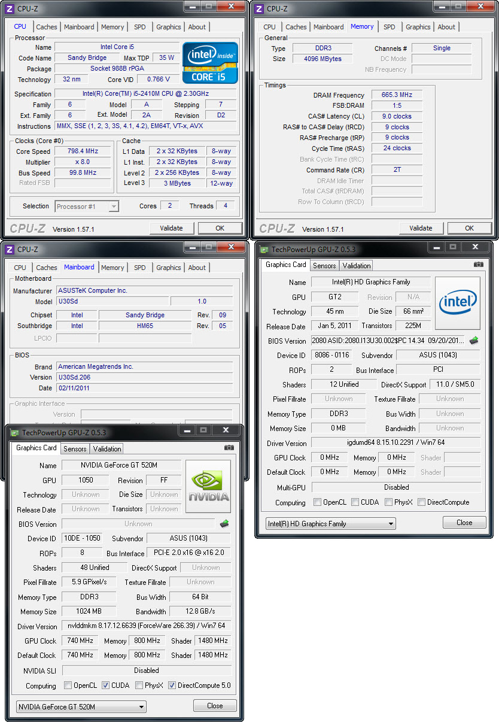The height and width of the screenshot is (722, 499).
Task: Toggle DirectCompute checkbox in Intel GPU-Z window
Action: click(x=422, y=502)
